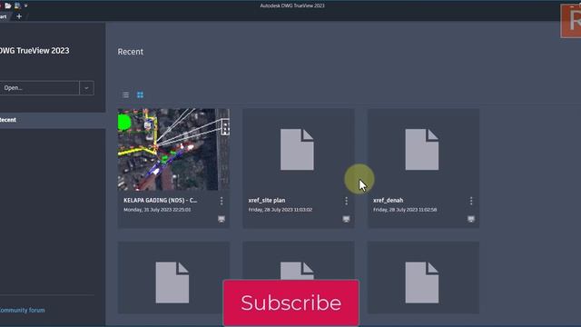Expand the quick access toolbar customize arrow

(x=25, y=6)
